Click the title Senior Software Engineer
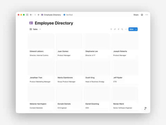Screen dimensions: 166x125 pyautogui.click(x=123, y=108)
